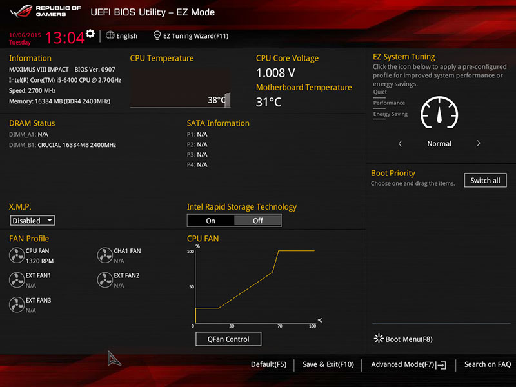Enter Advanced Mode(F7)
Image resolution: width=516 pixels, height=387 pixels.
[x=402, y=364]
